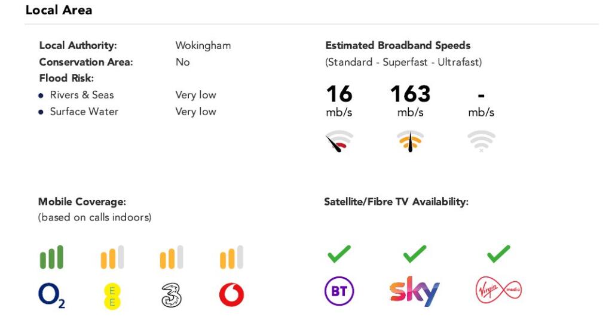This screenshot has width=612, height=323.
Task: Click the Local Area section heading
Action: 59,10
